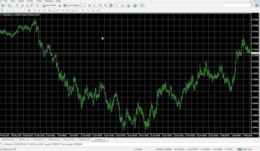
Task: Toggle chart shift
Action: tap(122, 5)
